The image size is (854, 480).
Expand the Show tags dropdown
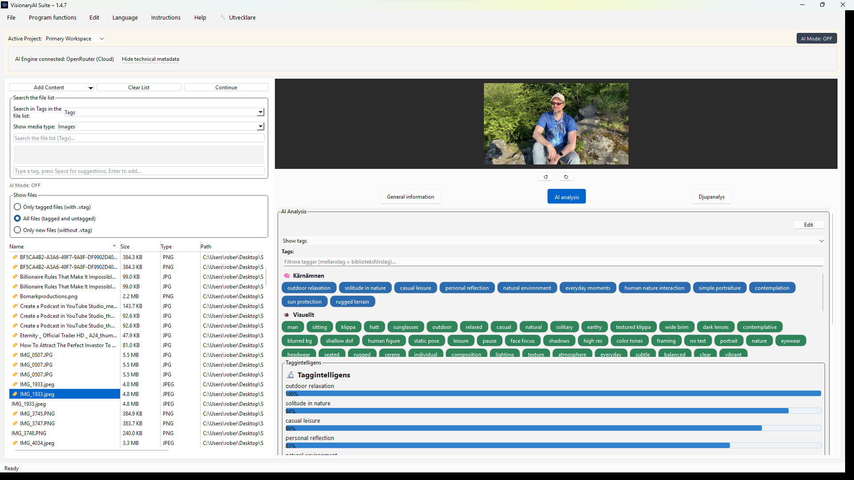(821, 241)
